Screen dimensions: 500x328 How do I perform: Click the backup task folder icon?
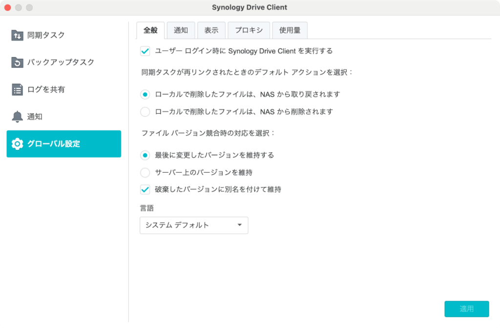pos(17,62)
